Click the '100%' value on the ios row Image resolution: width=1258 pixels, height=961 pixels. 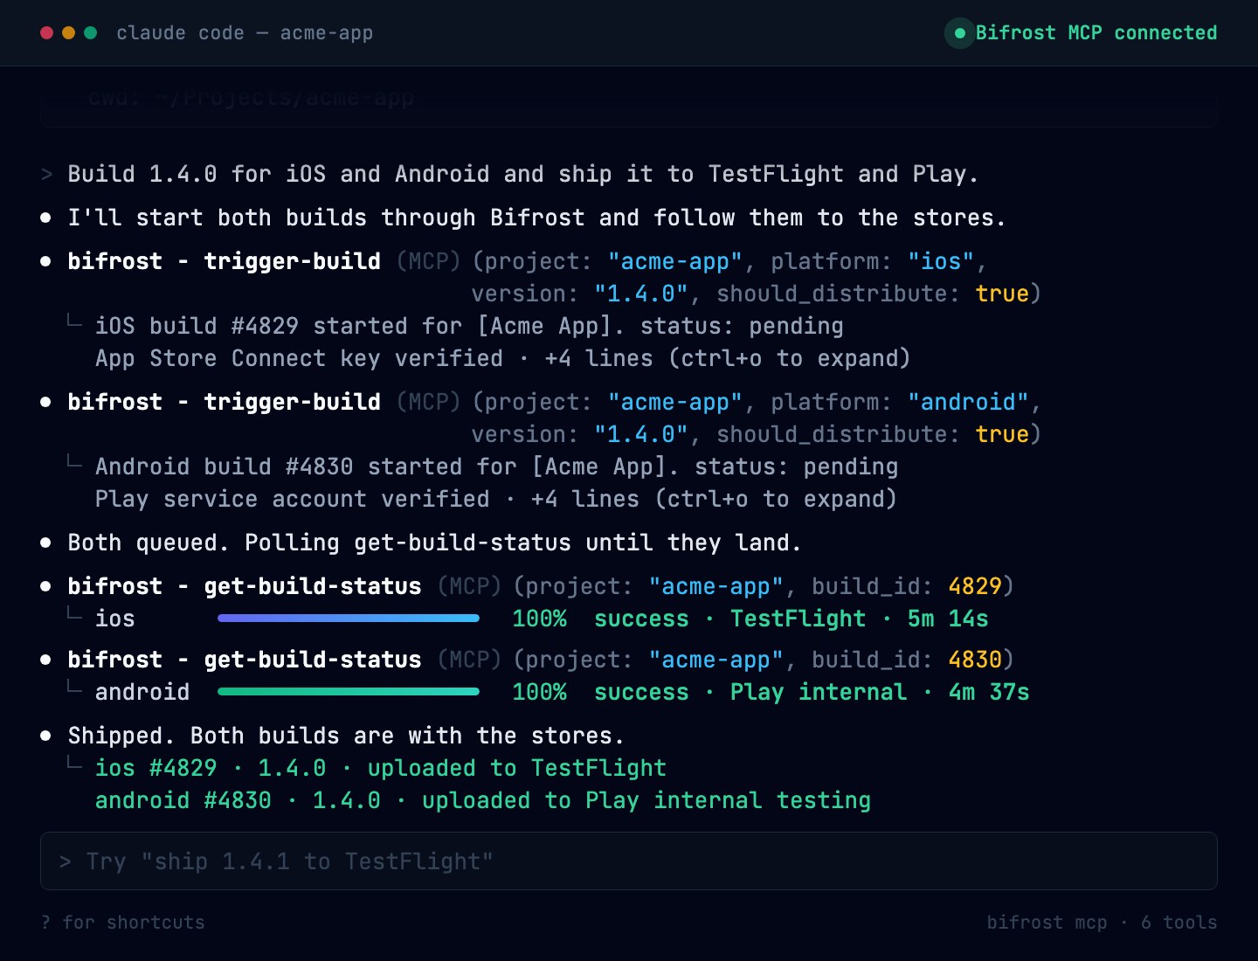(x=539, y=619)
